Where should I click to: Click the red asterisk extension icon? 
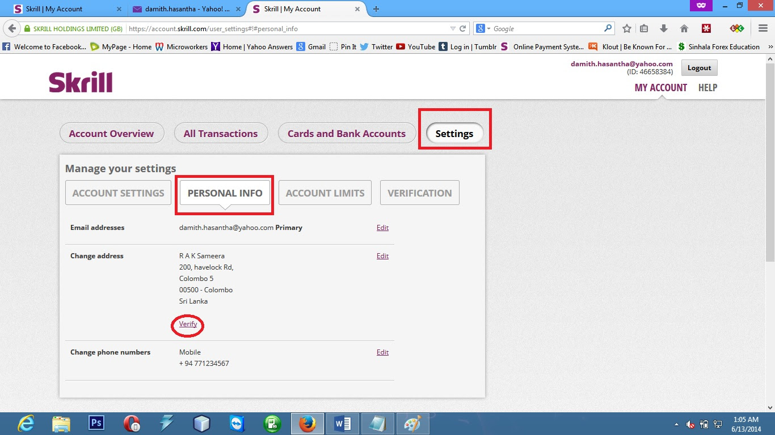tap(706, 28)
